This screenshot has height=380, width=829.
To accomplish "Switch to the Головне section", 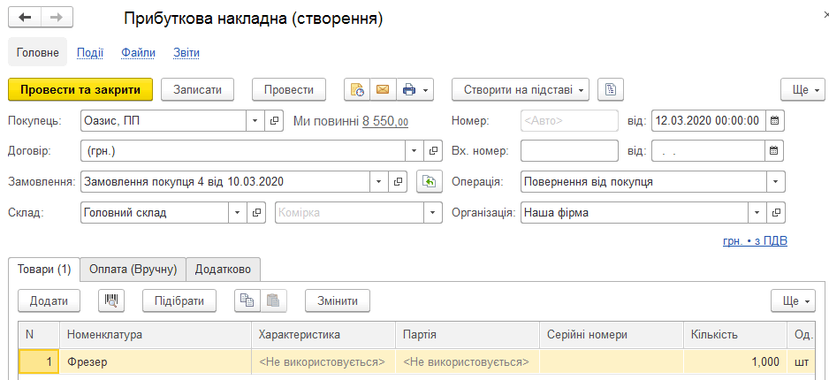I will [x=37, y=53].
